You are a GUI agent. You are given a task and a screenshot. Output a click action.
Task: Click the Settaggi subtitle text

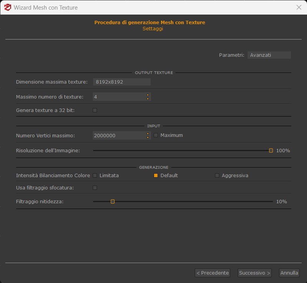click(x=153, y=29)
